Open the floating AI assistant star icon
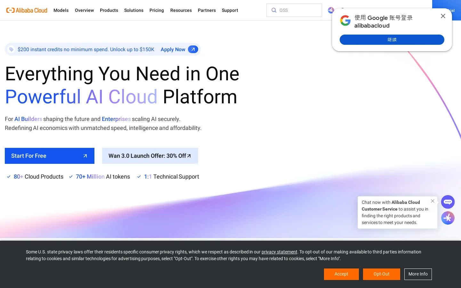 coord(448,218)
